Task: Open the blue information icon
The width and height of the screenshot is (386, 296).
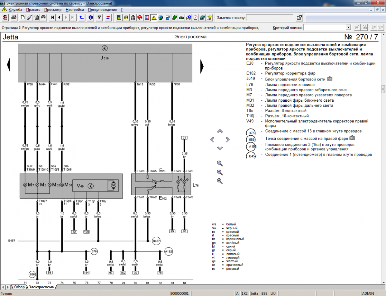Action: coord(91,17)
